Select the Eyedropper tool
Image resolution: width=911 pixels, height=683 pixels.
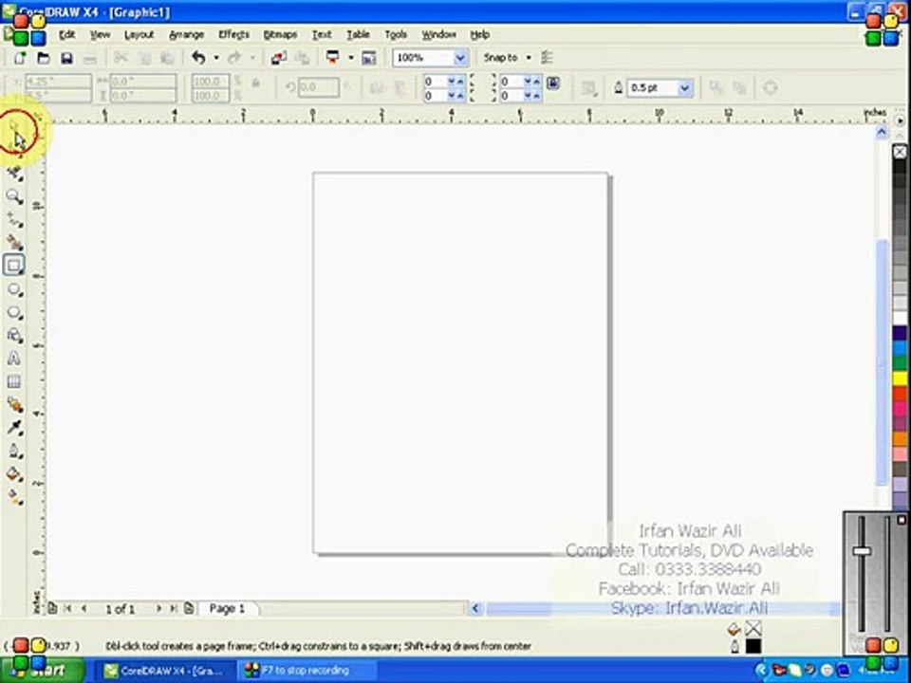pos(14,428)
